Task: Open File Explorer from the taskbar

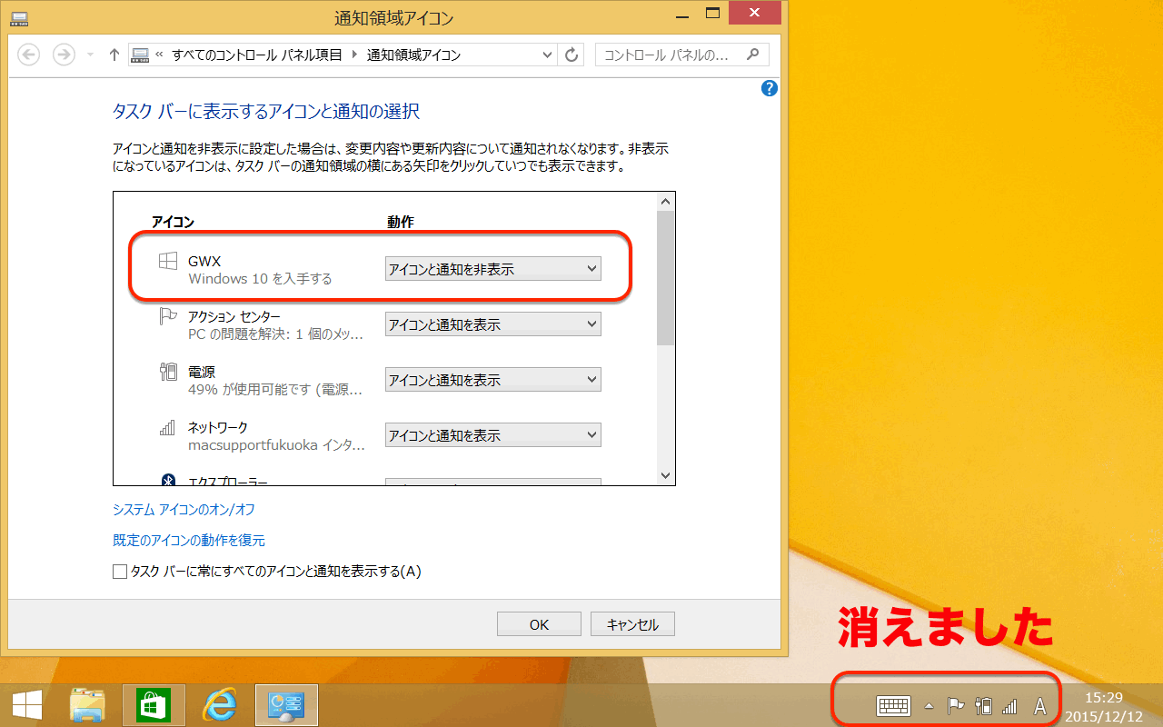Action: click(x=87, y=705)
